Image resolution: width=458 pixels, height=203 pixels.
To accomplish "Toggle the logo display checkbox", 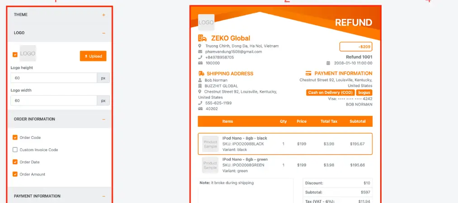I will pyautogui.click(x=15, y=55).
